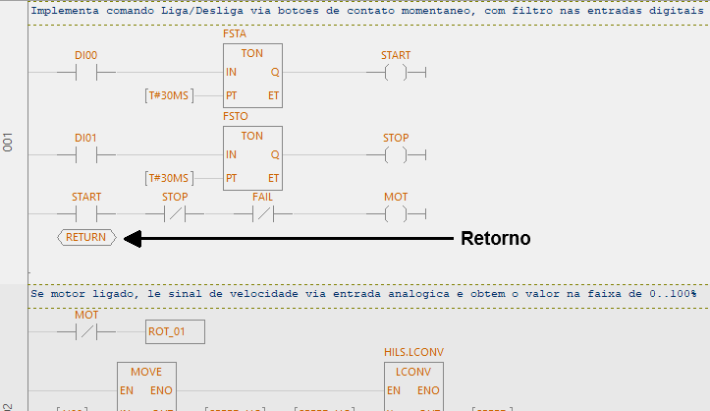Select the MOVE function block
The width and height of the screenshot is (710, 411).
pyautogui.click(x=146, y=386)
